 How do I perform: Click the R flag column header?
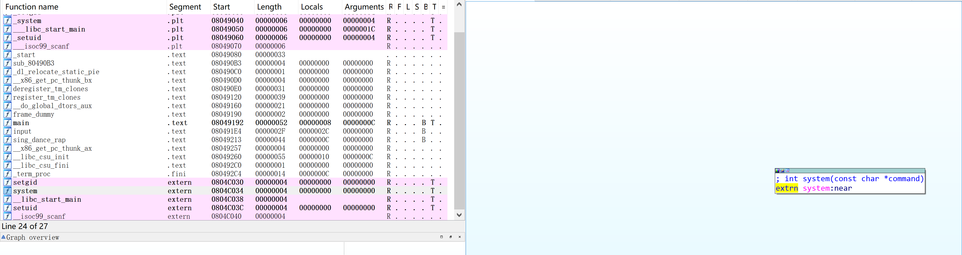click(x=391, y=7)
